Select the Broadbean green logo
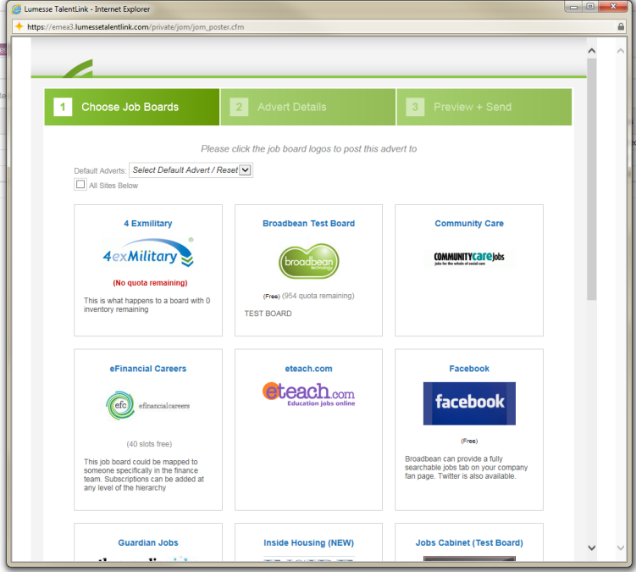 coord(308,261)
